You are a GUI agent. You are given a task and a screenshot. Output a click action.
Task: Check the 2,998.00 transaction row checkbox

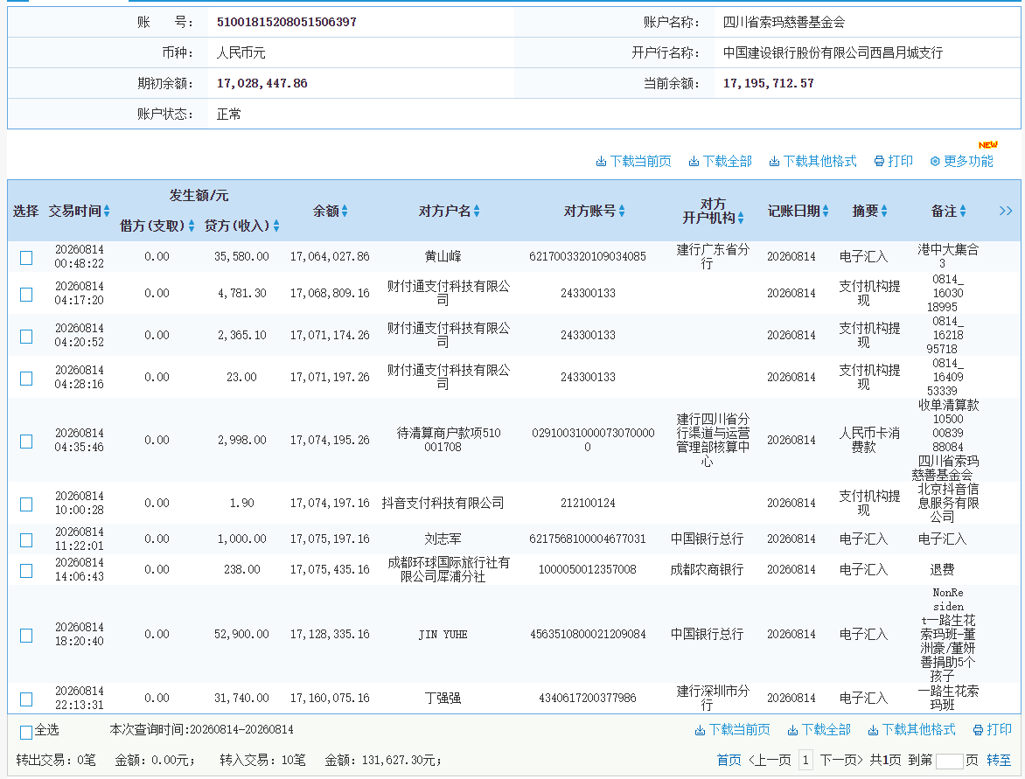coord(26,442)
